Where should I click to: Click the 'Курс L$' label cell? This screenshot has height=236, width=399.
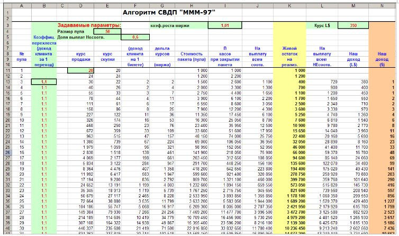[322, 25]
